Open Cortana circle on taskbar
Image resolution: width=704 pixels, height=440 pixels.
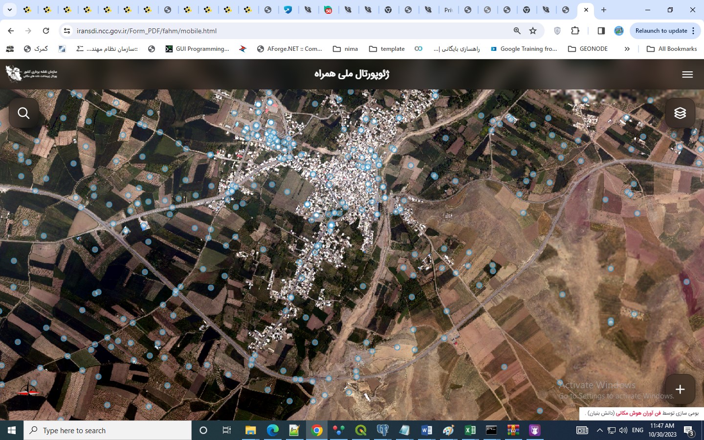pos(203,430)
